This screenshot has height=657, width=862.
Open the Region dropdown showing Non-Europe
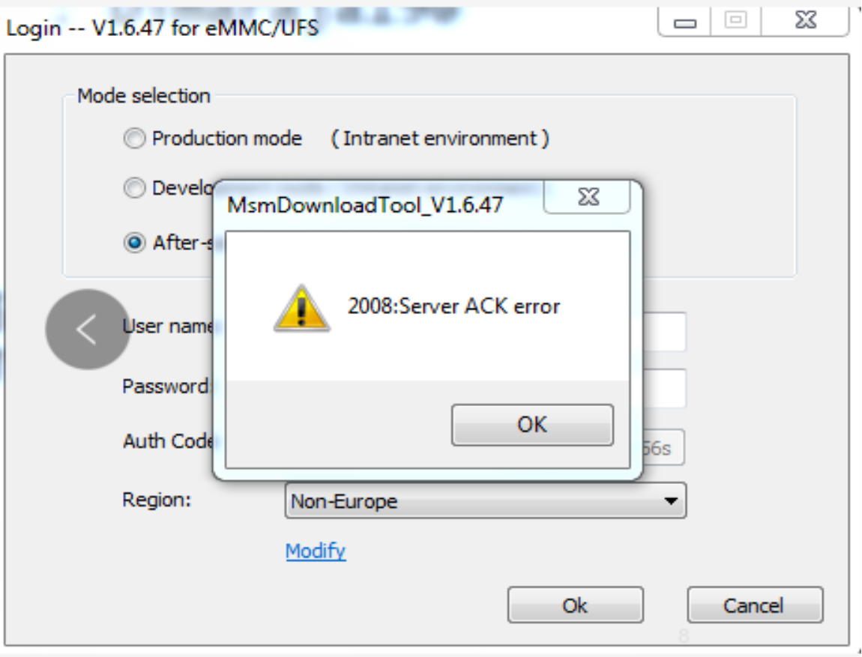click(x=485, y=501)
